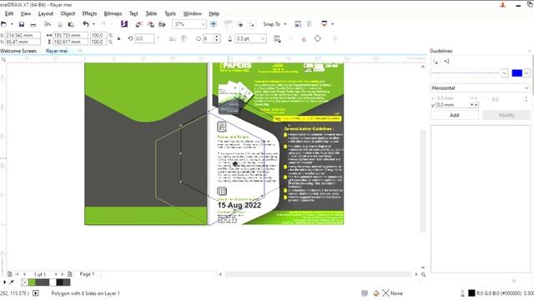534x300 pixels.
Task: Toggle Snap to guidelines icon in docker
Action: point(446,61)
